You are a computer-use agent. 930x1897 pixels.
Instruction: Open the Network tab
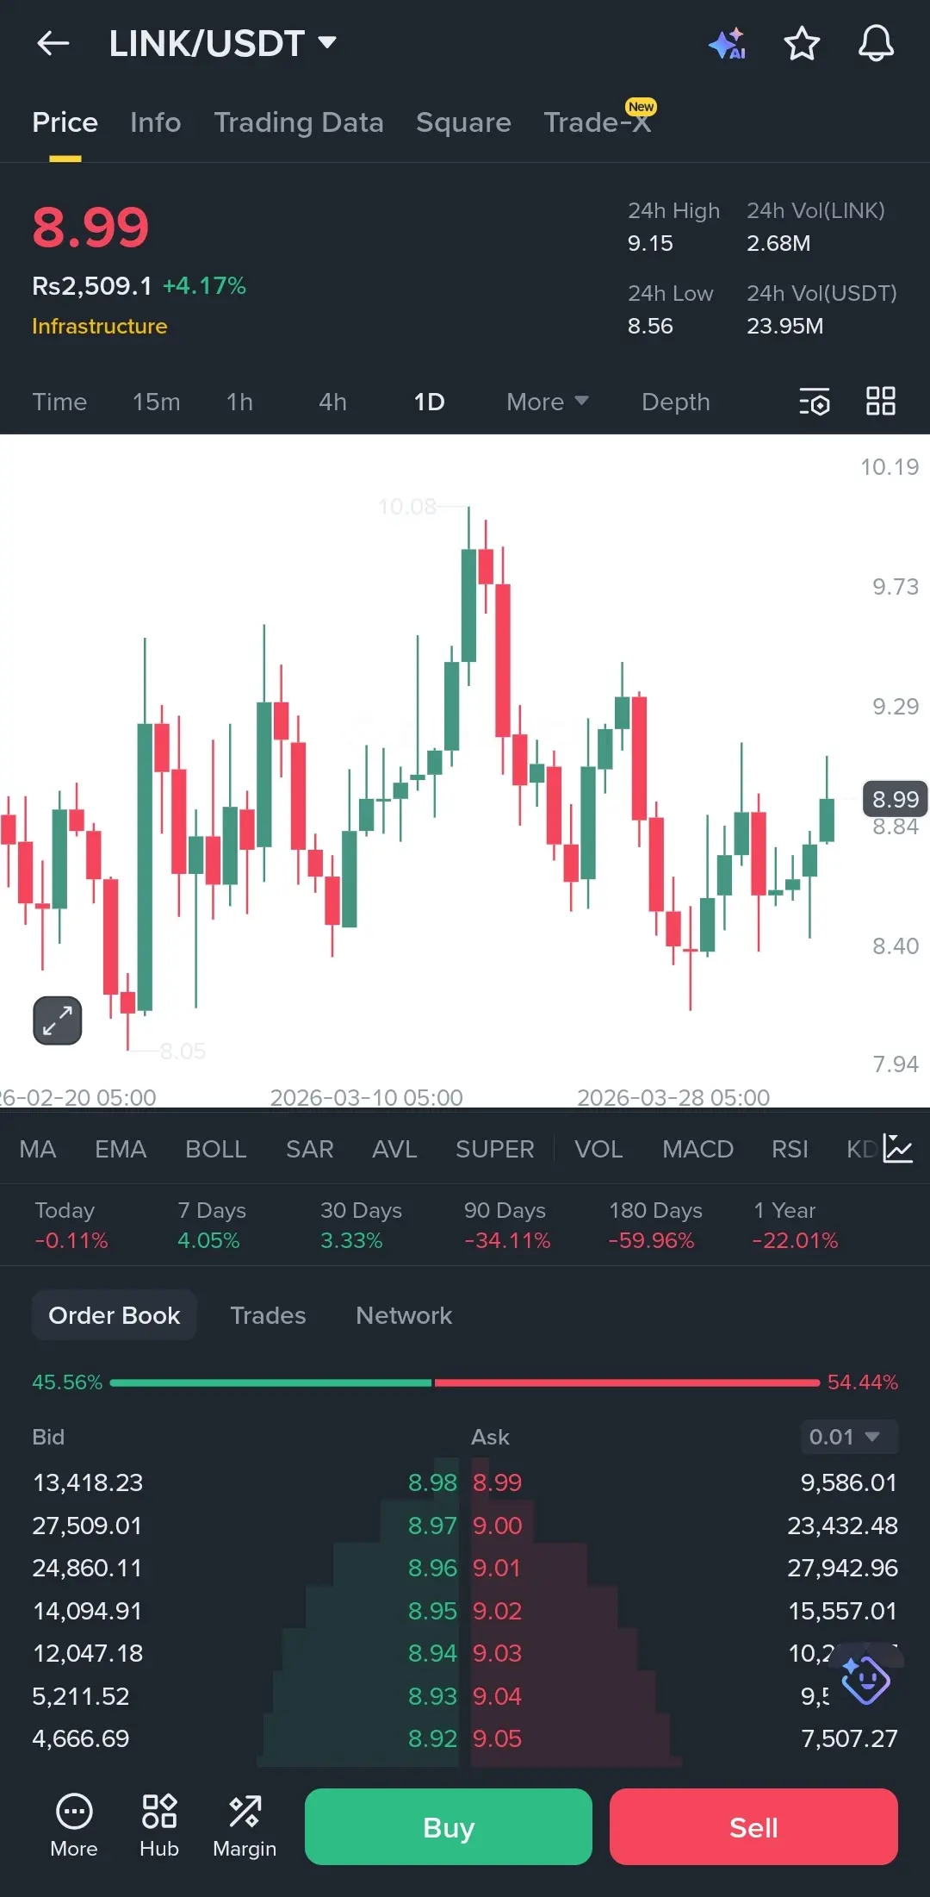pyautogui.click(x=404, y=1315)
